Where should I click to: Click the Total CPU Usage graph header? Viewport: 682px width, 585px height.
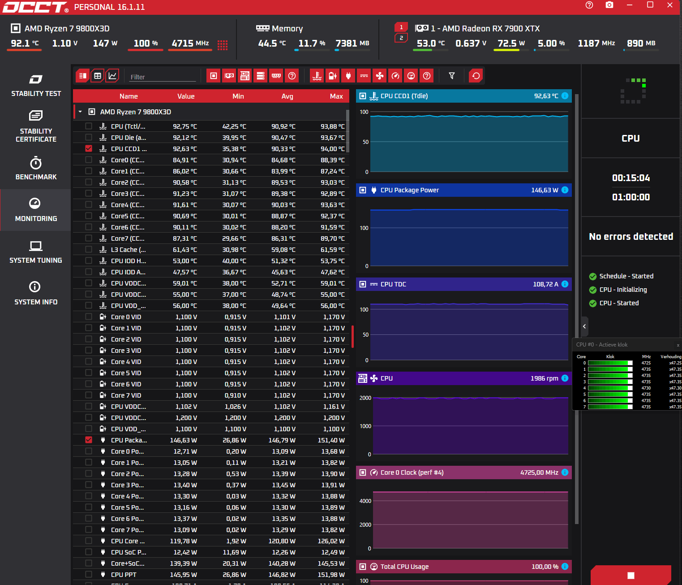[464, 567]
